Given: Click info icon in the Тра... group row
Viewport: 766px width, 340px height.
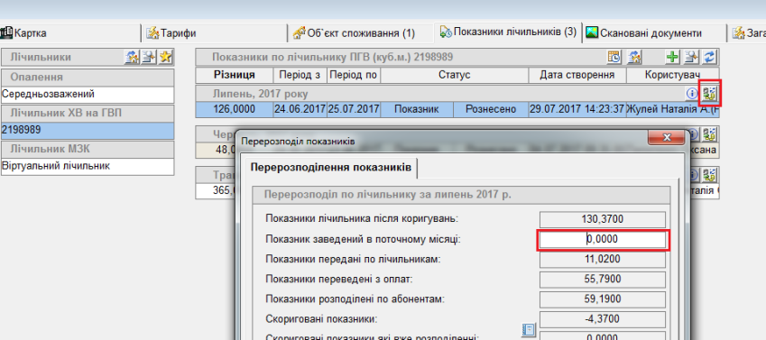Looking at the screenshot, I should tap(694, 174).
